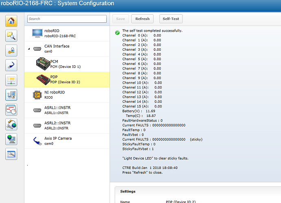Open the calendar clock sidebar icon
Screen dimensions: 281x203
point(11,110)
